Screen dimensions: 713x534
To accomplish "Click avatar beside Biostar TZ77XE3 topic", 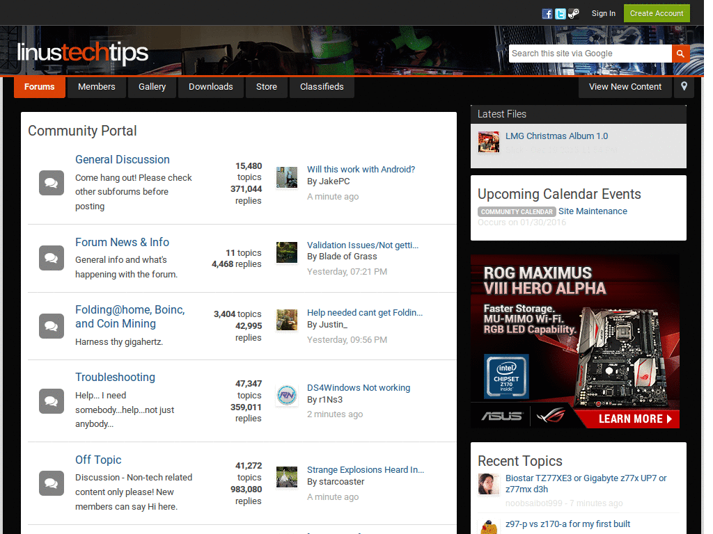I will (x=489, y=484).
